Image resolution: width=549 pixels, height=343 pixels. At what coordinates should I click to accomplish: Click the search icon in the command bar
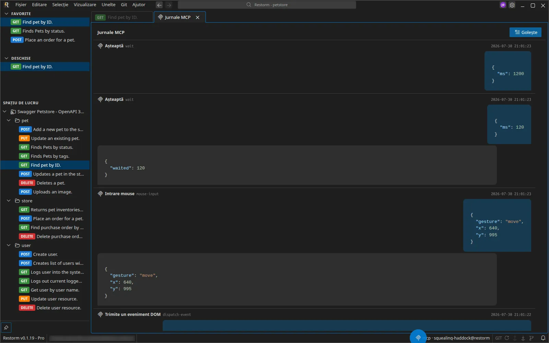[249, 5]
